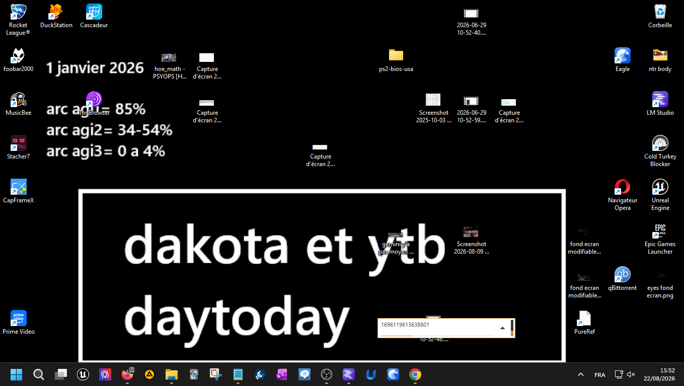Open the Eagle app in the taskbar

coord(393,374)
